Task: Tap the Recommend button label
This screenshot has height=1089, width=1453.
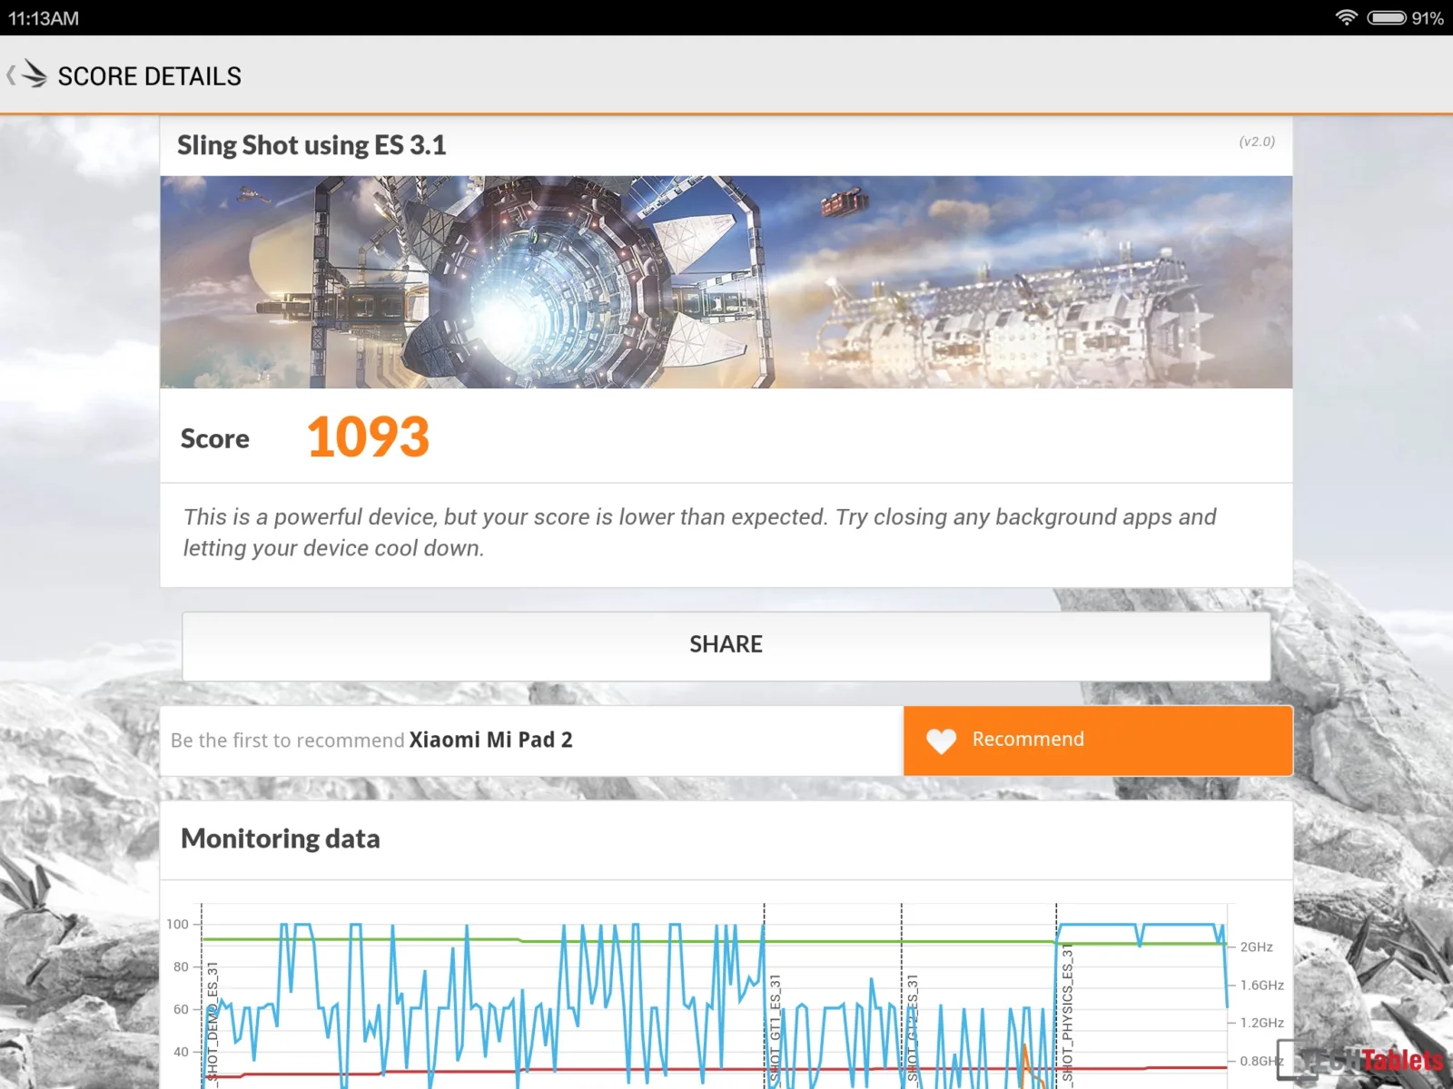Action: [1028, 739]
